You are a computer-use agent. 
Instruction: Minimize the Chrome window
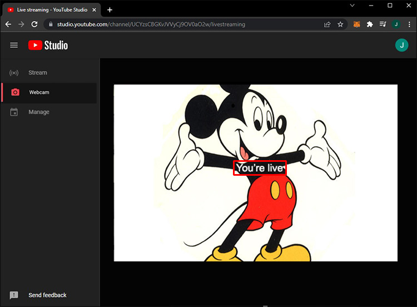pyautogui.click(x=371, y=6)
